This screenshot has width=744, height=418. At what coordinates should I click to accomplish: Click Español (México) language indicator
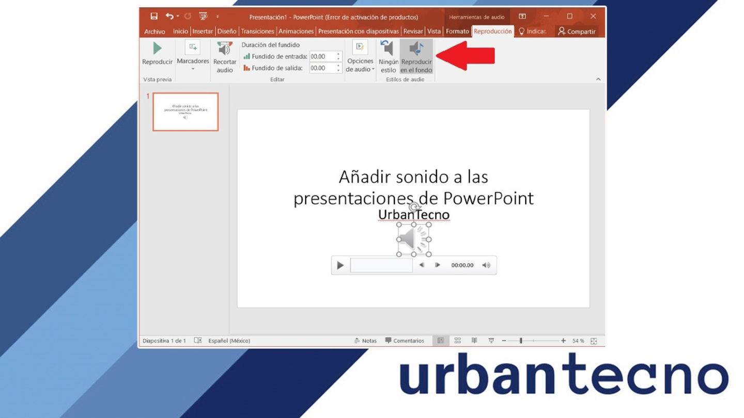coord(229,341)
